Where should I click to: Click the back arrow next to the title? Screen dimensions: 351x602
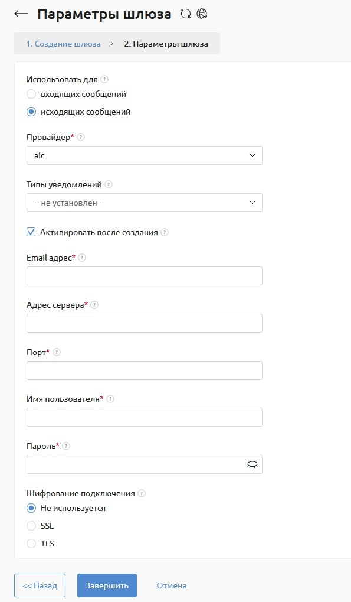21,14
